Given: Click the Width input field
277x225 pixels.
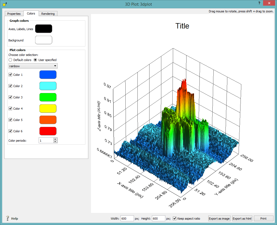Looking at the screenshot, I should pos(127,218).
